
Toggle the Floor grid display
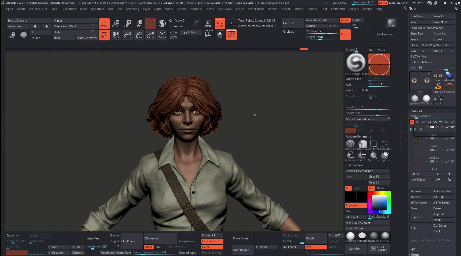pyautogui.click(x=231, y=23)
